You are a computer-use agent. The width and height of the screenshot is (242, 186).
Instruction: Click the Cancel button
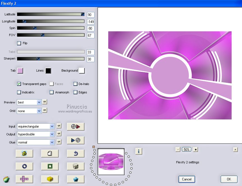click(x=186, y=179)
